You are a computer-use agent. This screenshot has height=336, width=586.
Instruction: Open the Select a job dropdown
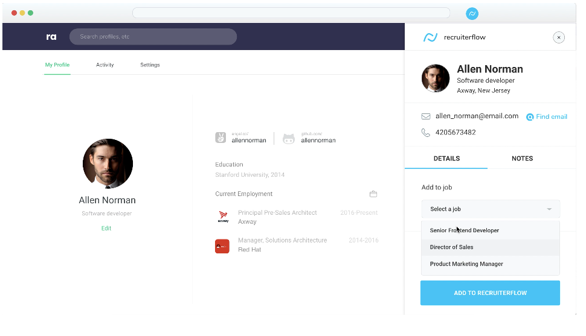point(491,209)
